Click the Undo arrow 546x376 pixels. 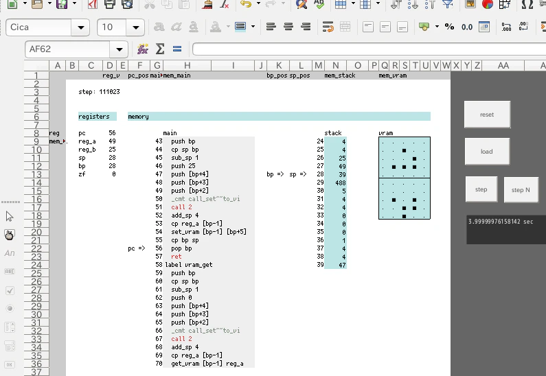246,4
